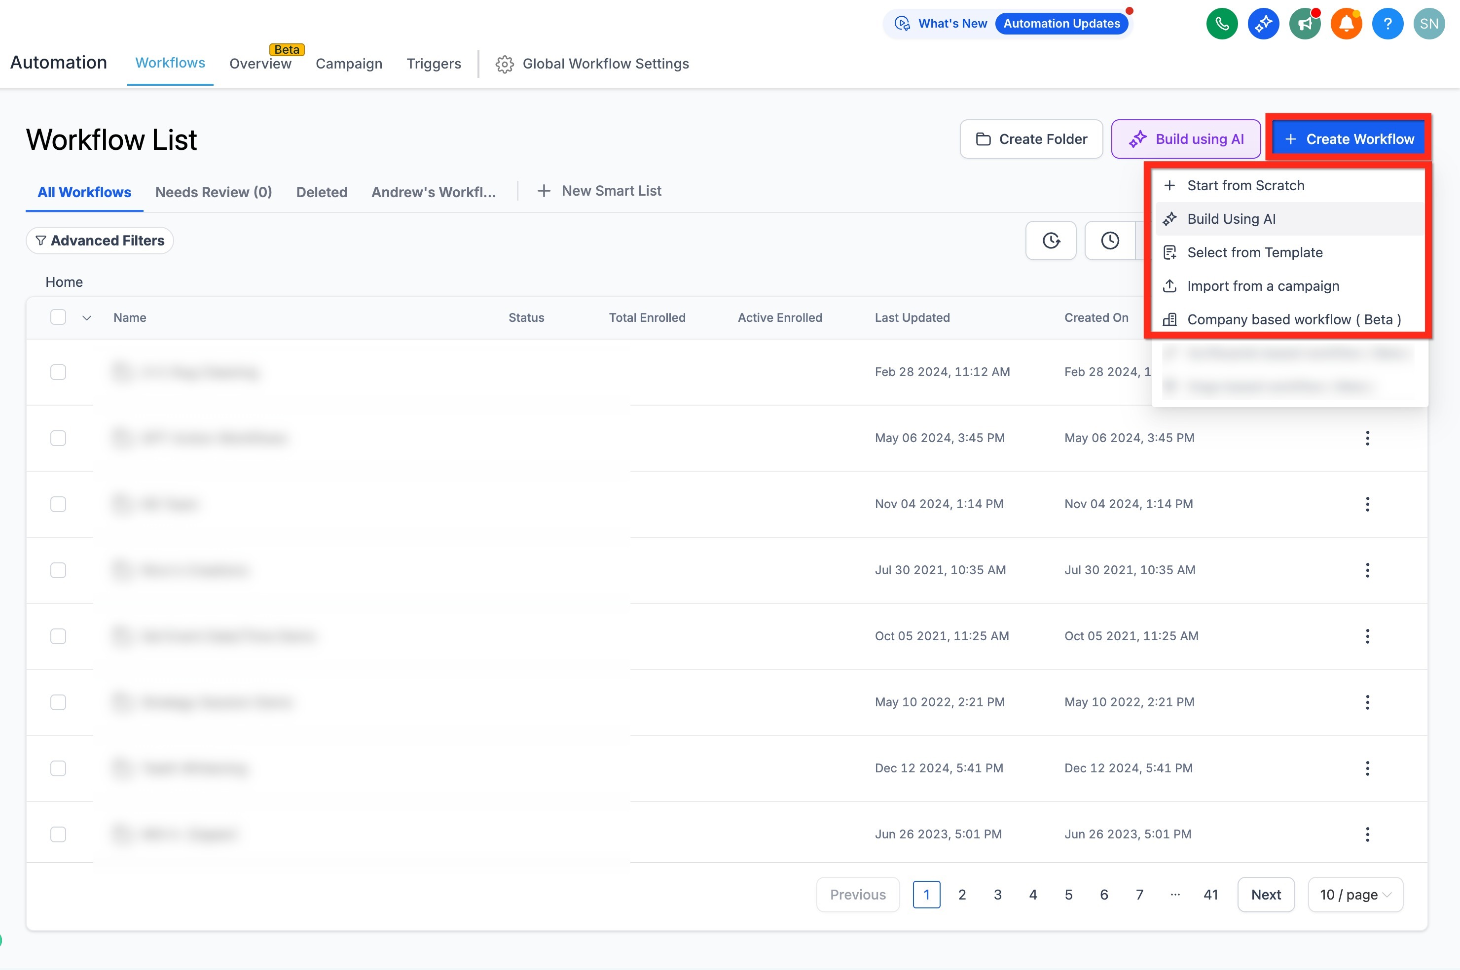Viewport: 1460px width, 970px height.
Task: Expand the selection chevron next to Name header
Action: point(87,318)
